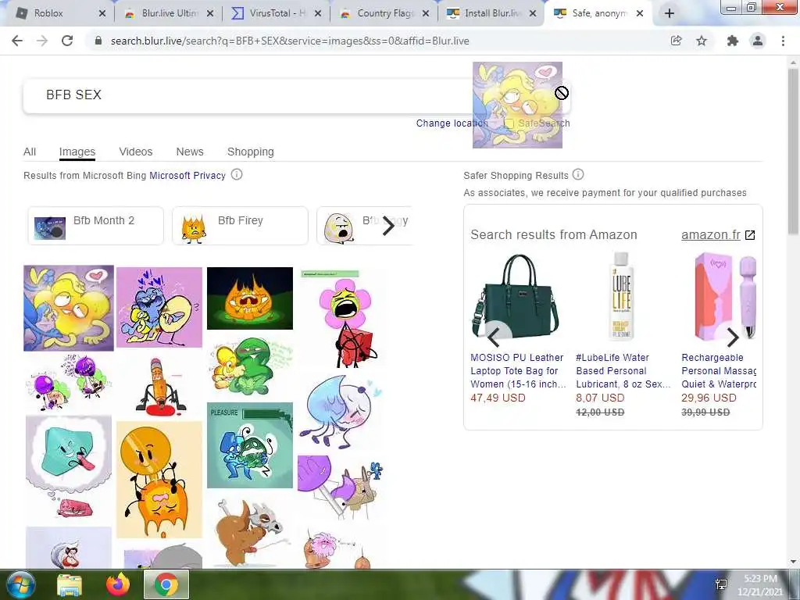800x600 pixels.
Task: Click the 8,07 USD price
Action: coord(600,398)
